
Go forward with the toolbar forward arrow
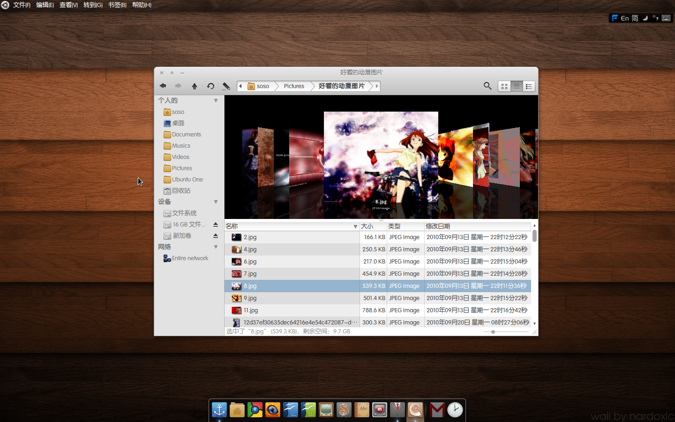(178, 86)
